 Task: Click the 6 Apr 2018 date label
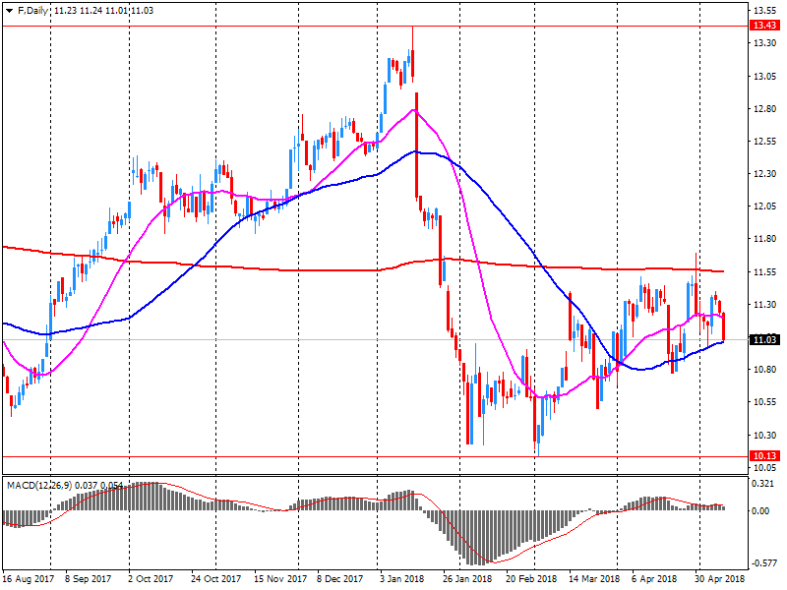tap(653, 579)
